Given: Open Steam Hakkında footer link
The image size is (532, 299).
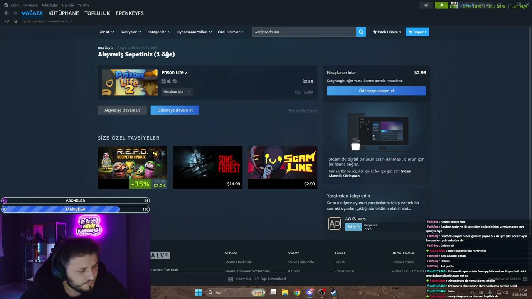Looking at the screenshot, I should 238,262.
